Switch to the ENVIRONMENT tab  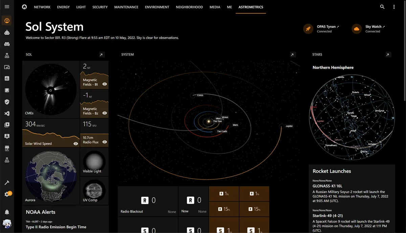[157, 7]
